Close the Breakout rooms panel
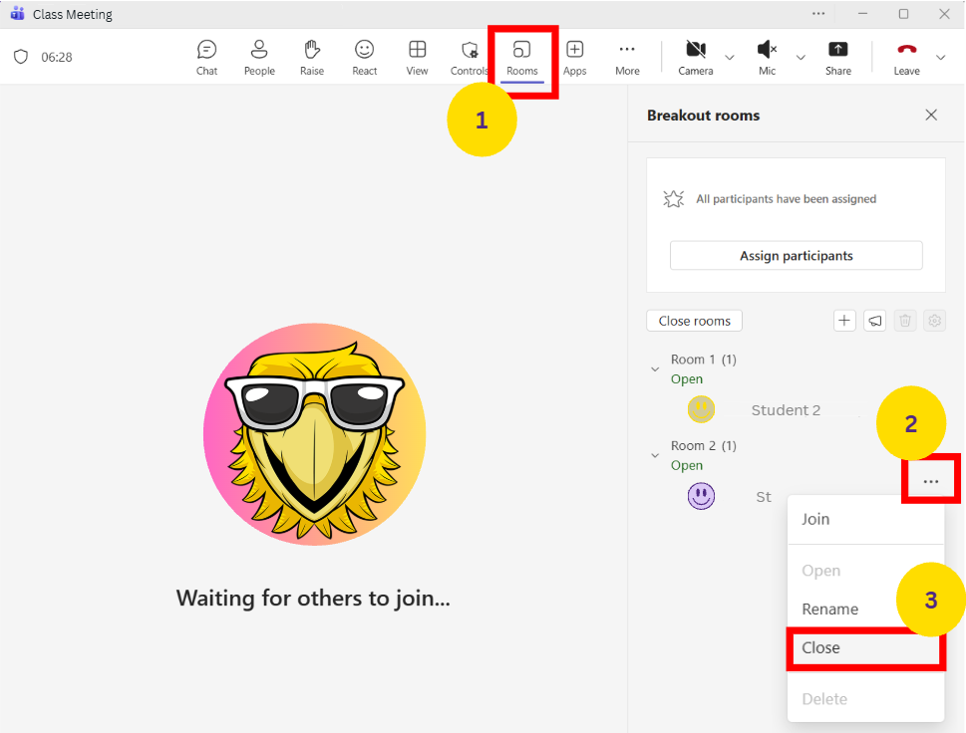Viewport: 966px width, 733px height. [x=931, y=116]
